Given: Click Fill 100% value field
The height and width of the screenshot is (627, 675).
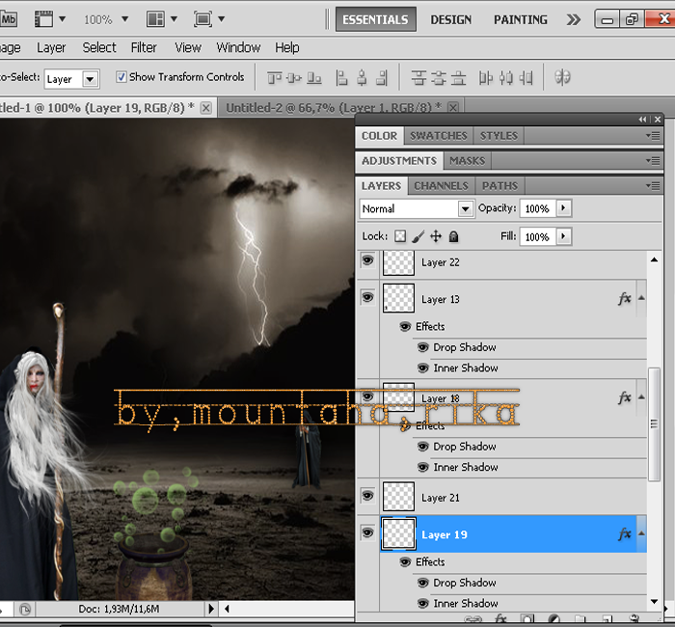Looking at the screenshot, I should click(538, 236).
